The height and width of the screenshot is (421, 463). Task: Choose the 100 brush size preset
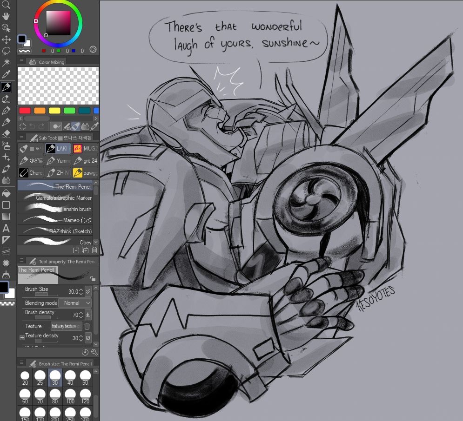point(70,396)
